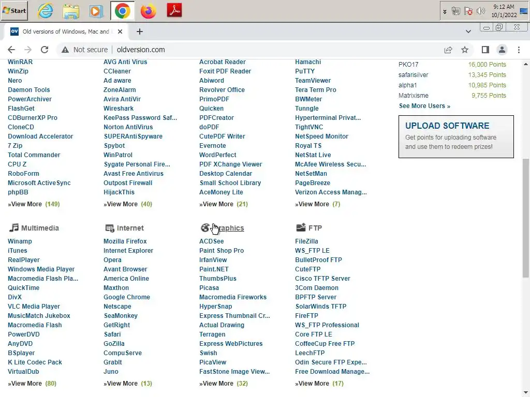Open the TeamViewer link
530x397 pixels.
tap(313, 81)
